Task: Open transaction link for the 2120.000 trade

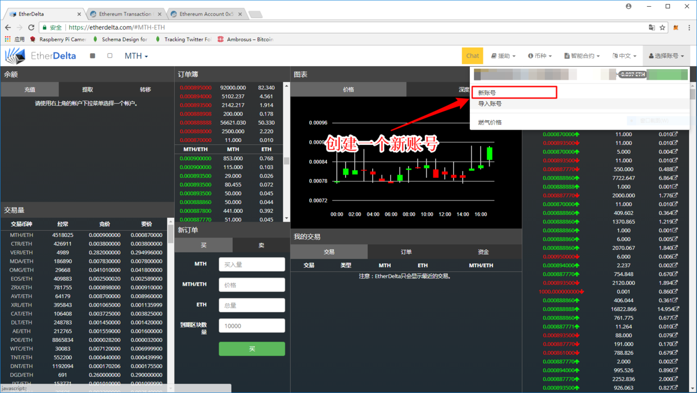Action: [675, 283]
